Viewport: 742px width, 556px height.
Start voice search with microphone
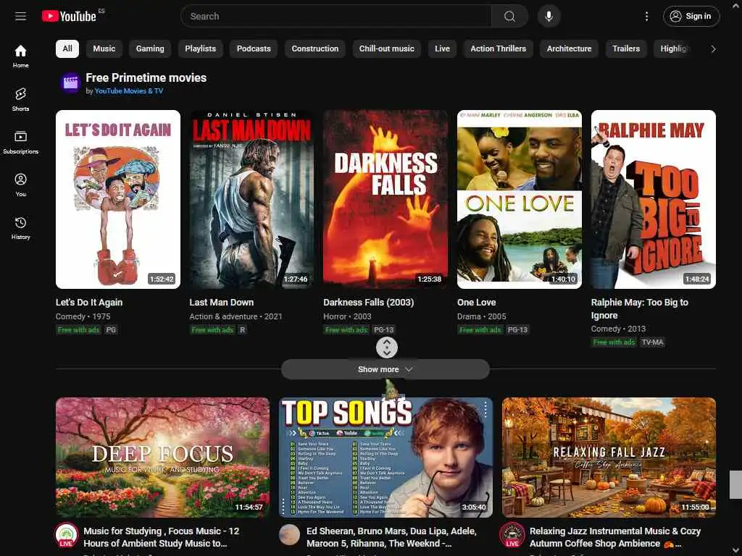(x=549, y=16)
